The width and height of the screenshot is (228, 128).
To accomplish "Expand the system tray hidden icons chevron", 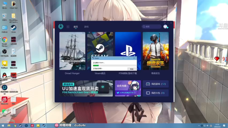I will [x=199, y=126].
